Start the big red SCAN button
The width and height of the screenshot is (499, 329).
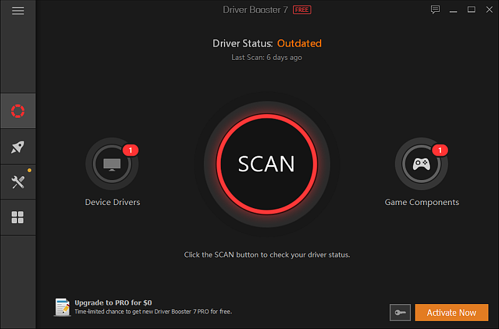pos(267,164)
